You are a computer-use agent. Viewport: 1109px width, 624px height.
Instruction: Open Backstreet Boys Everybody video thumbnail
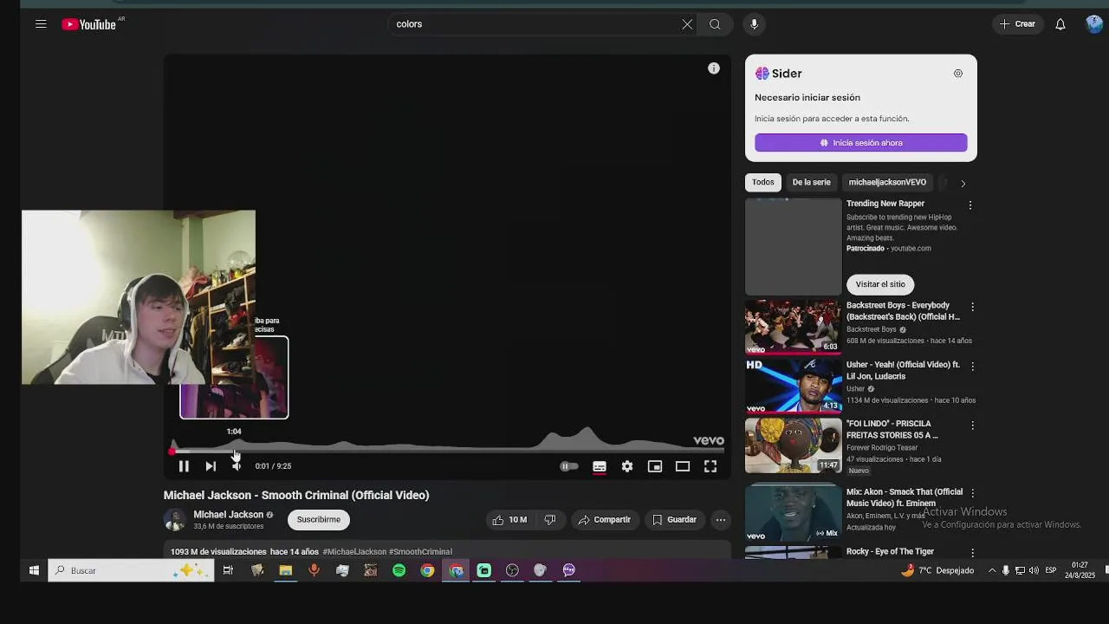point(793,327)
